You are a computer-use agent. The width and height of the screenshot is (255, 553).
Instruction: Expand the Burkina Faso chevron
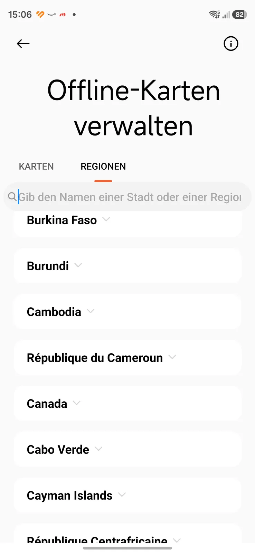106,219
